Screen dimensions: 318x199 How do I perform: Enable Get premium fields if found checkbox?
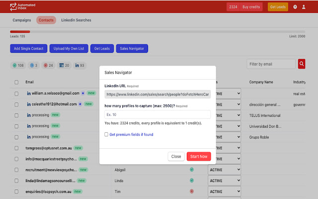coord(106,134)
